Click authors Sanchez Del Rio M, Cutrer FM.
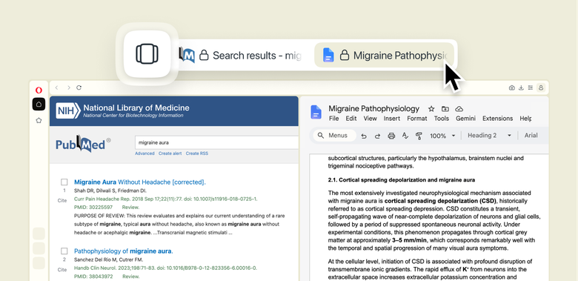 click(x=108, y=259)
